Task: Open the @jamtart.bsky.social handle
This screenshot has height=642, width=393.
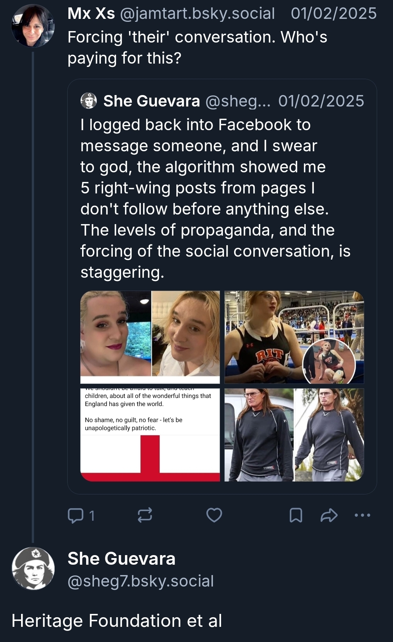Action: click(197, 14)
